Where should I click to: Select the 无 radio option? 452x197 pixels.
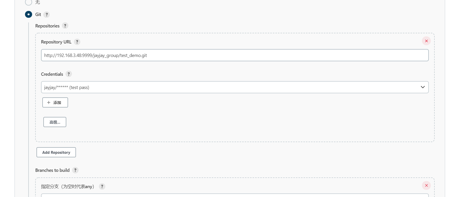coord(29,2)
